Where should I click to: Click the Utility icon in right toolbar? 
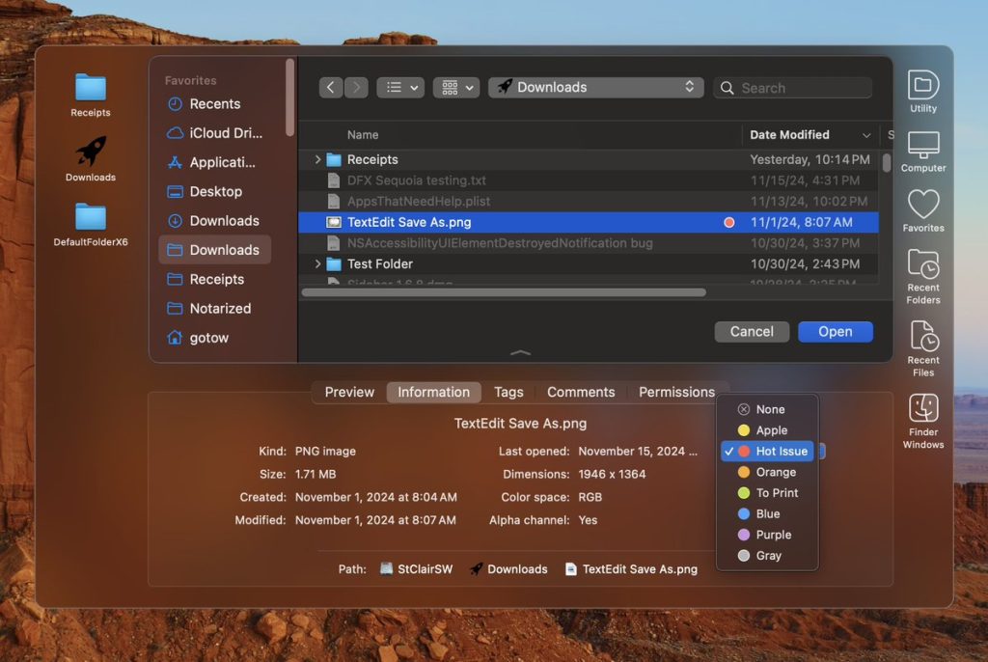[923, 86]
